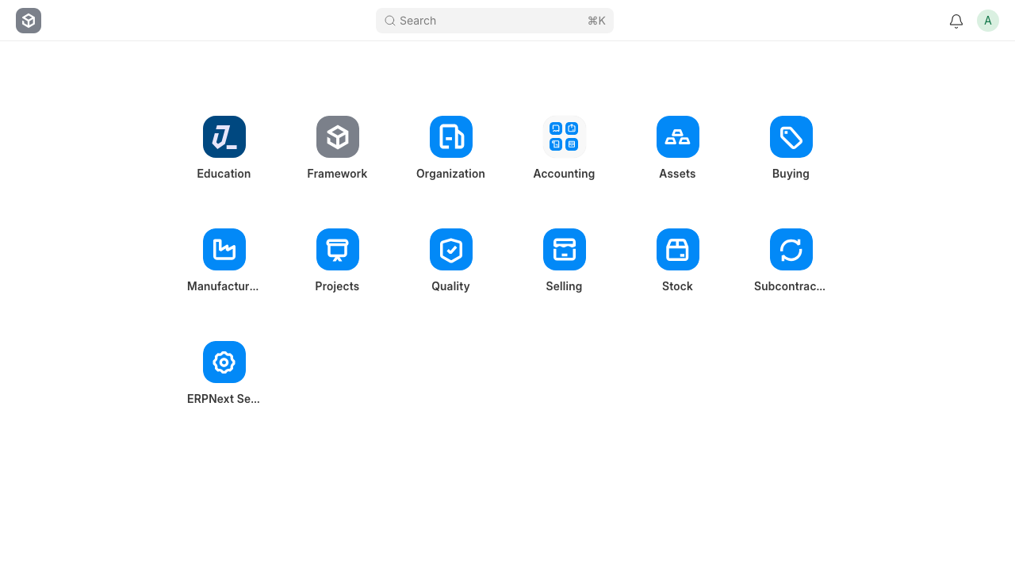
Task: Open the Framework app icon
Action: [x=338, y=137]
